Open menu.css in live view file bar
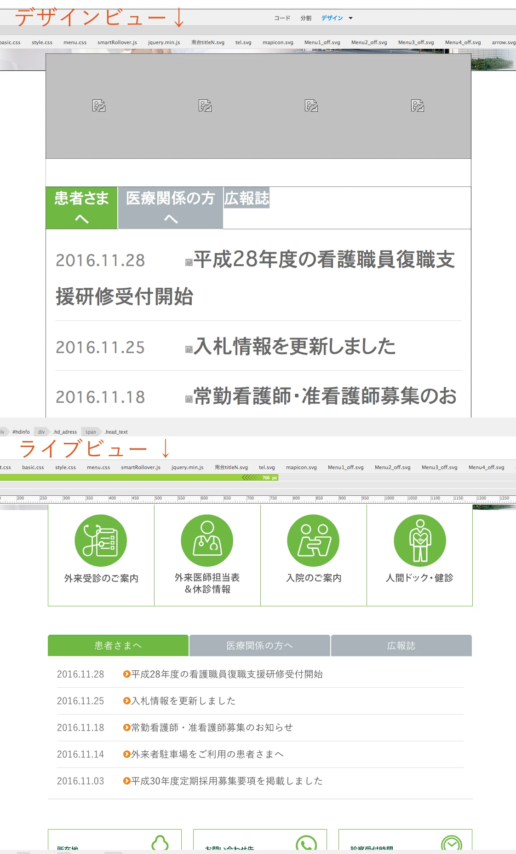 tap(98, 467)
